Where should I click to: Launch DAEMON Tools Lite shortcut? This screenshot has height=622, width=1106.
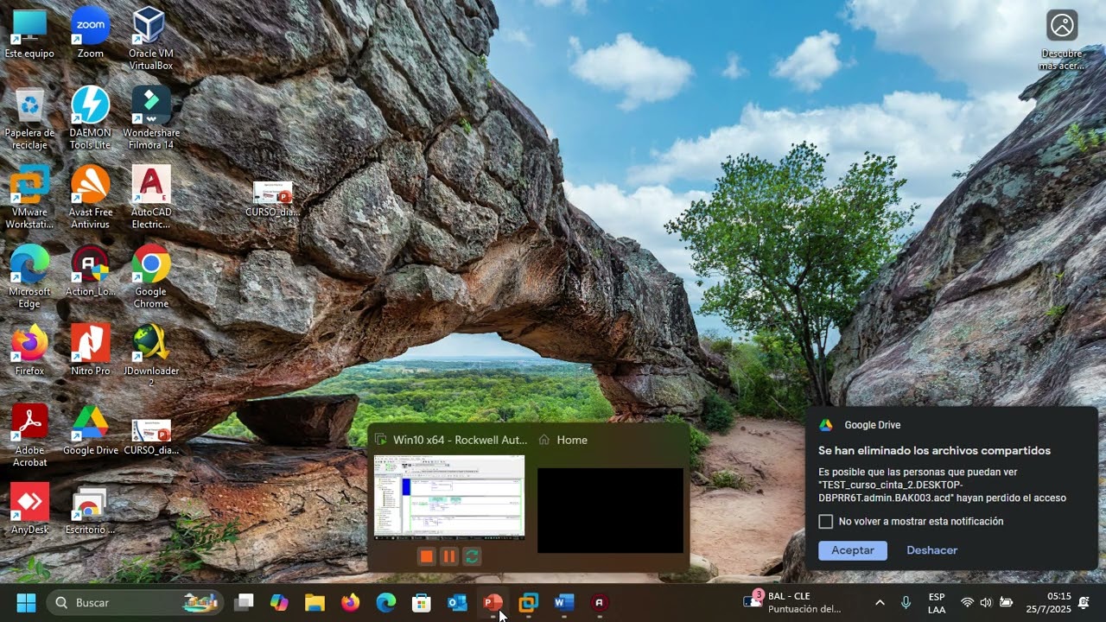point(90,117)
